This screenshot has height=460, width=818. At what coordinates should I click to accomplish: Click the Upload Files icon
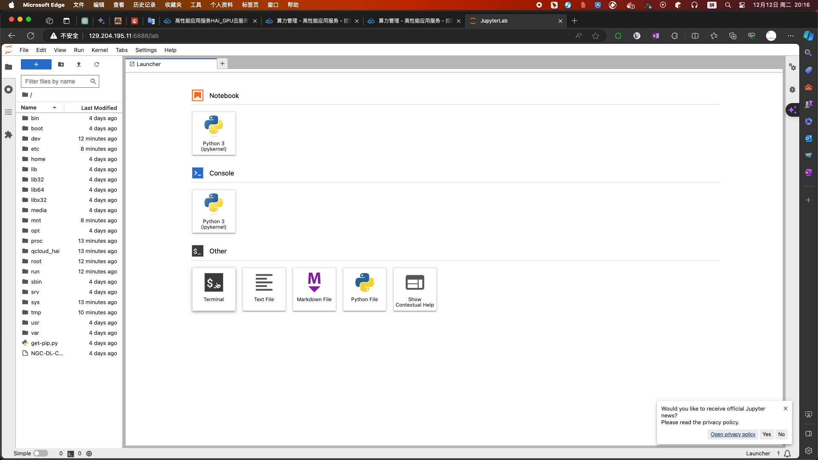point(79,64)
